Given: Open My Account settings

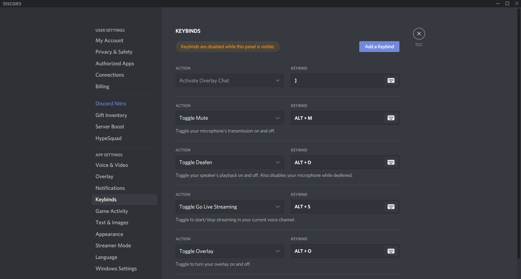Looking at the screenshot, I should [125, 40].
